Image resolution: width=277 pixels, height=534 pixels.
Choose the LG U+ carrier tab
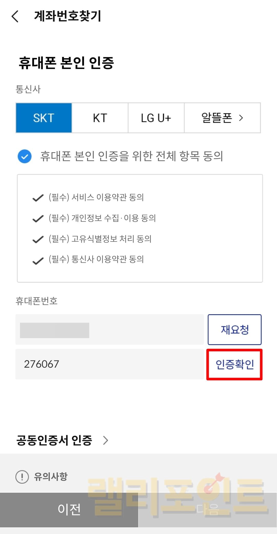pos(156,118)
